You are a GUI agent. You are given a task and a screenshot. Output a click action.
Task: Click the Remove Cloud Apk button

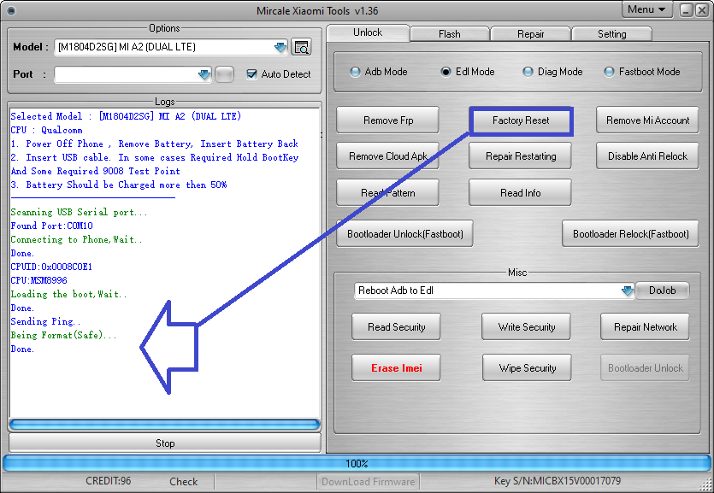point(388,156)
